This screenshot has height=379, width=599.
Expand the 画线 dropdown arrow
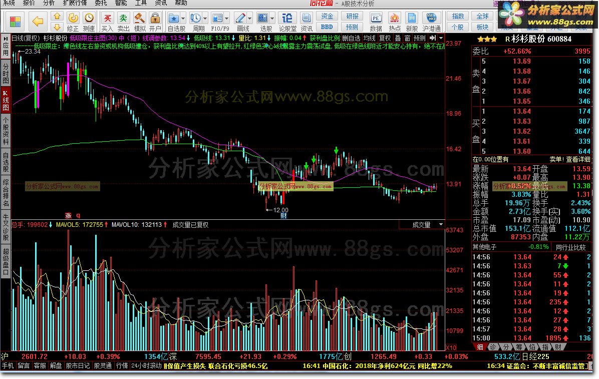click(x=249, y=19)
